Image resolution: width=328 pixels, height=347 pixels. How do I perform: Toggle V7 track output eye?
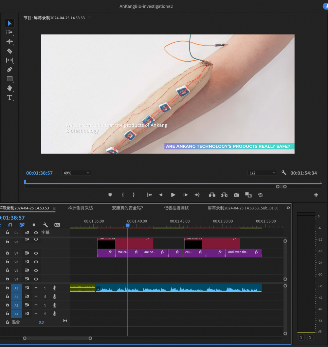(36, 253)
